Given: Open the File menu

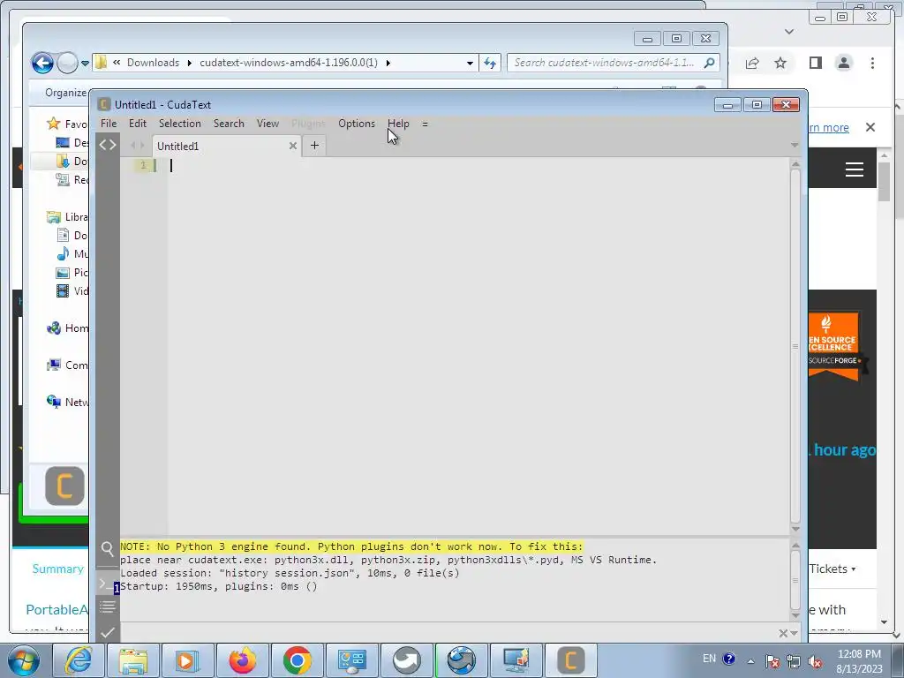Looking at the screenshot, I should [x=109, y=124].
